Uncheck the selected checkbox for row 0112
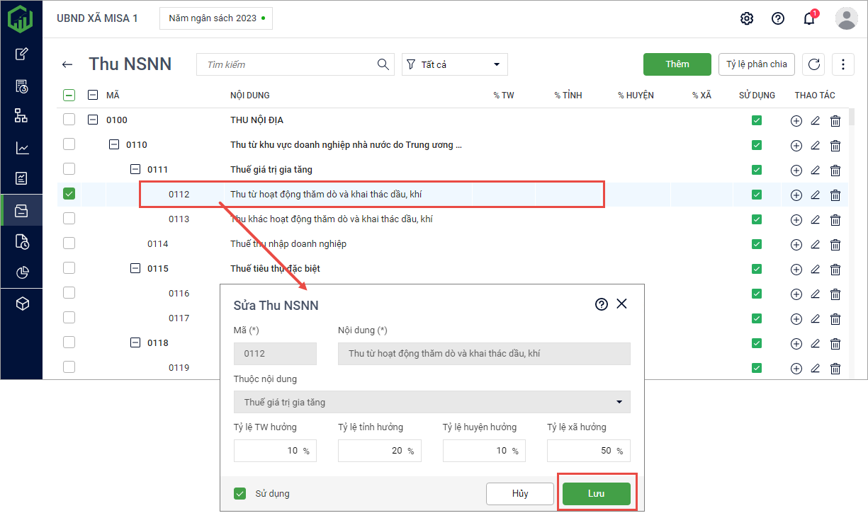Image resolution: width=868 pixels, height=513 pixels. point(69,193)
